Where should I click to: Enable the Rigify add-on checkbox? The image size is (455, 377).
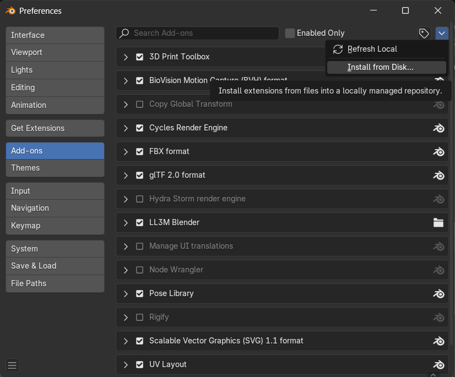point(139,317)
